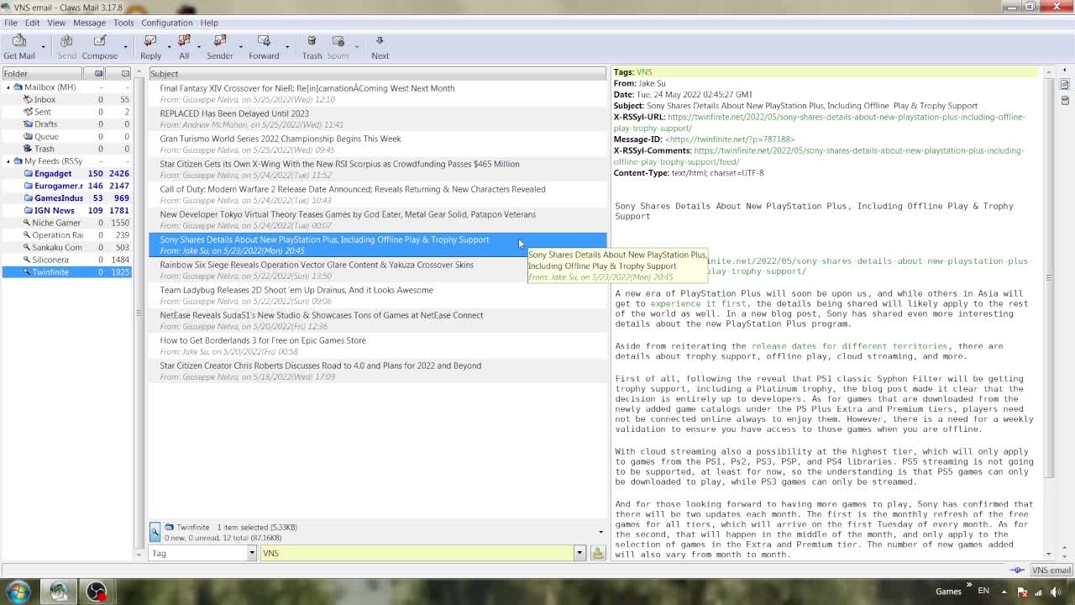Open the search history dropdown arrow

pyautogui.click(x=579, y=553)
